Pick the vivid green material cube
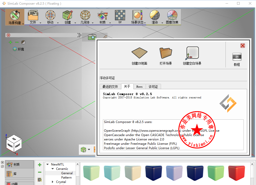This screenshot has height=185, width=256. tap(216, 173)
